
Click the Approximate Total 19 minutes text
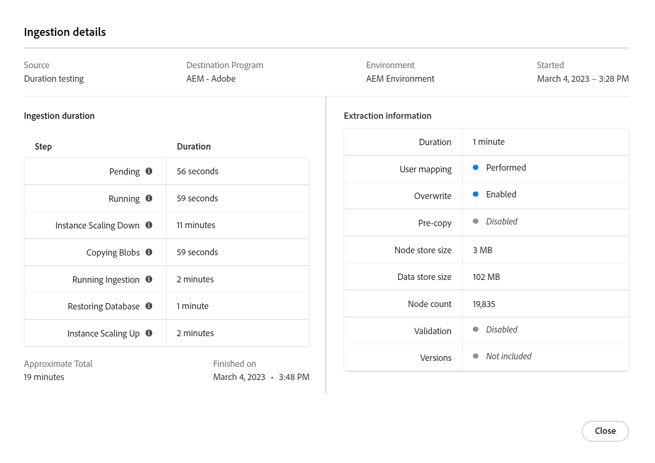44,377
